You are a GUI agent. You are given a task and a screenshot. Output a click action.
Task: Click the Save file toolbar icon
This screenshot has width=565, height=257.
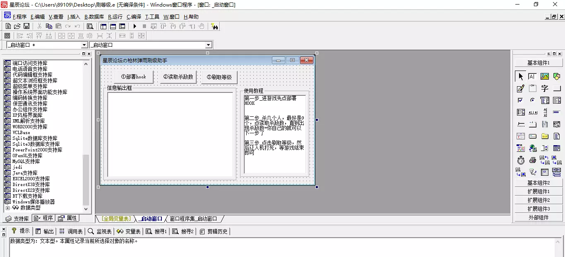pyautogui.click(x=26, y=26)
